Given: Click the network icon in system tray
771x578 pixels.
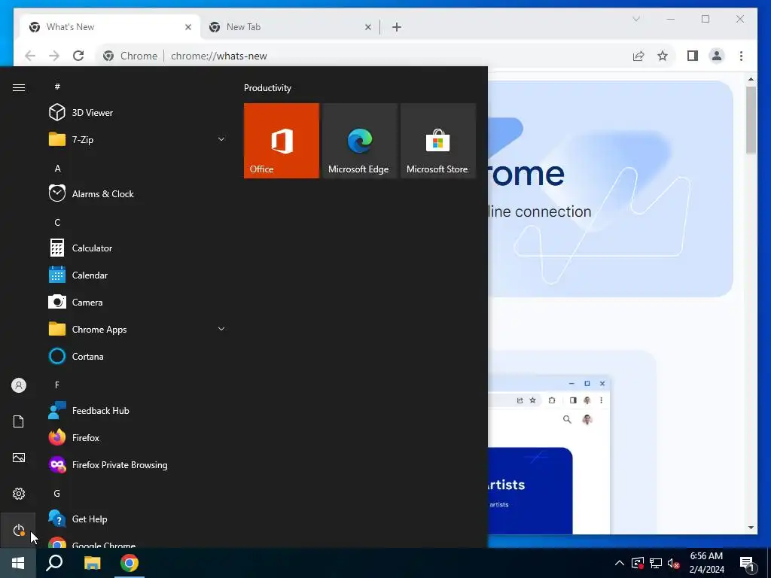Looking at the screenshot, I should coord(656,563).
